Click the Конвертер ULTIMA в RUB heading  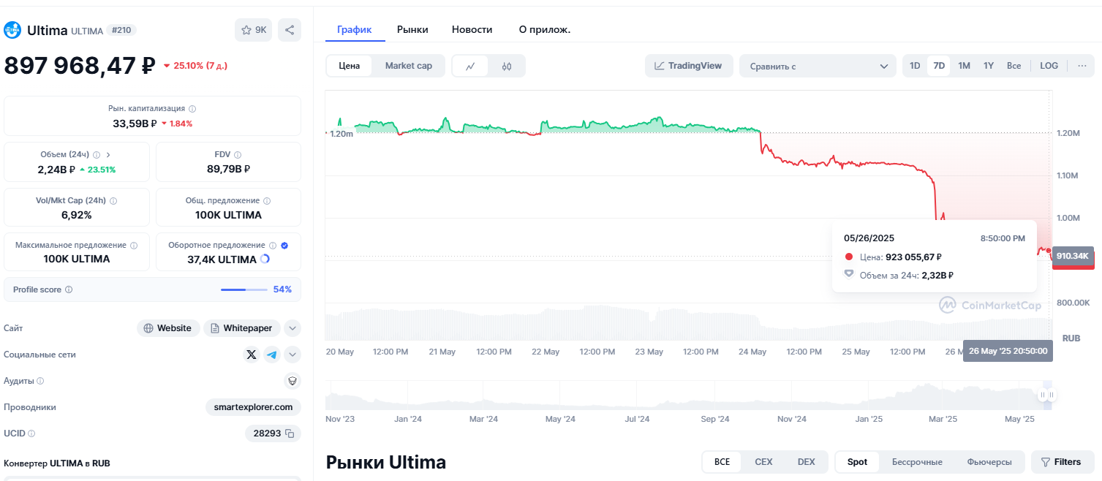(x=57, y=463)
